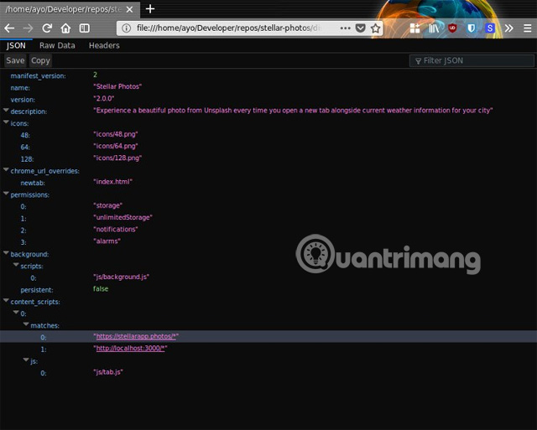Select the "Stellar Photos" name value
The image size is (537, 430).
point(117,86)
